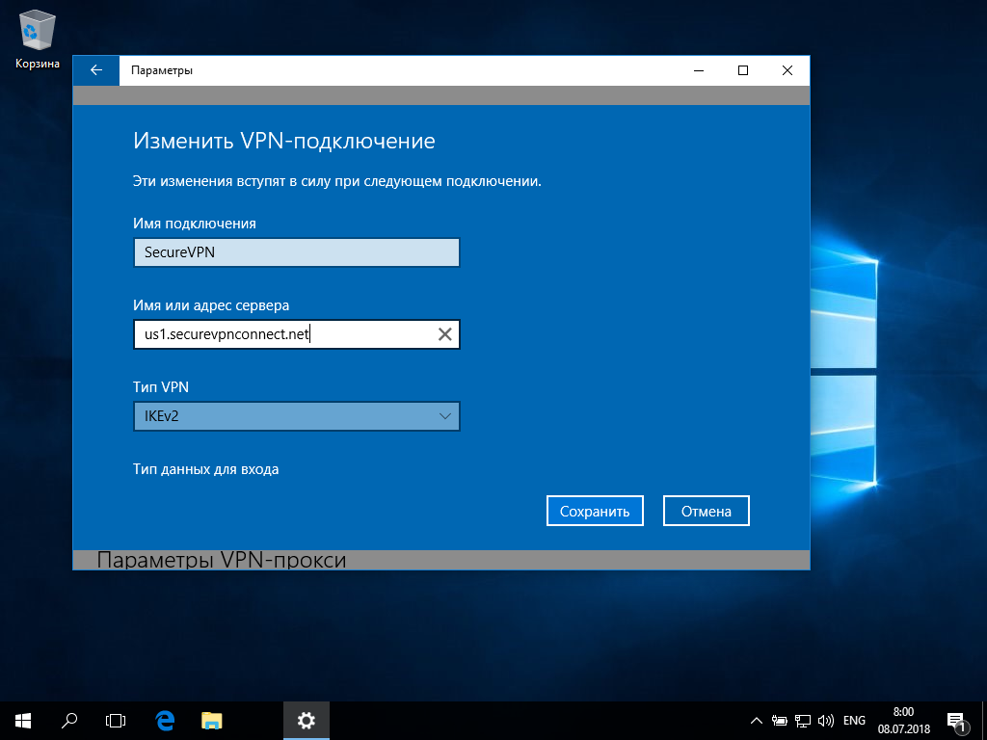Open taskbar search magnifier

tap(69, 721)
